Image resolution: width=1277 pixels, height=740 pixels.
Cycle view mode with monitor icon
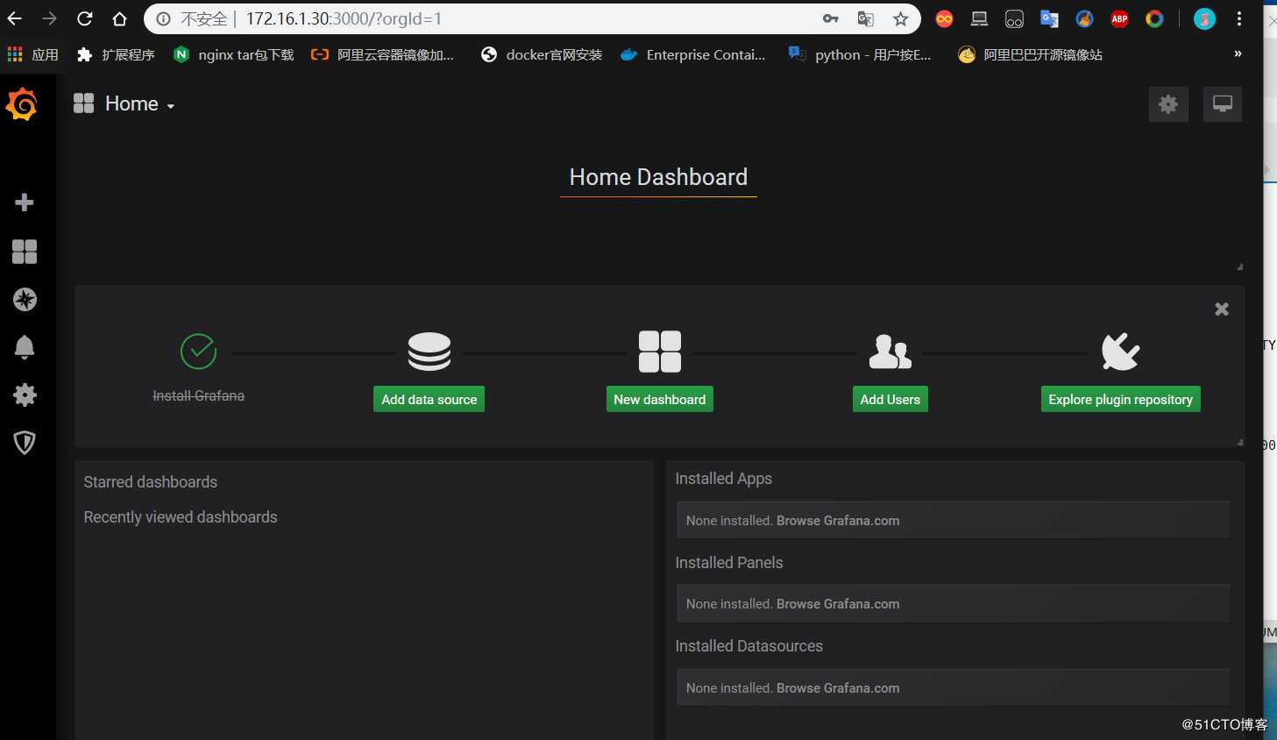pos(1223,104)
